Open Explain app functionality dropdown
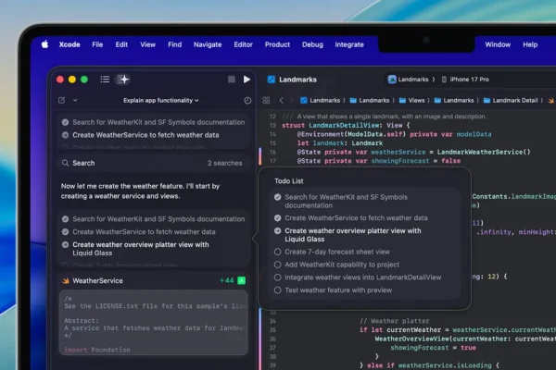 (161, 101)
